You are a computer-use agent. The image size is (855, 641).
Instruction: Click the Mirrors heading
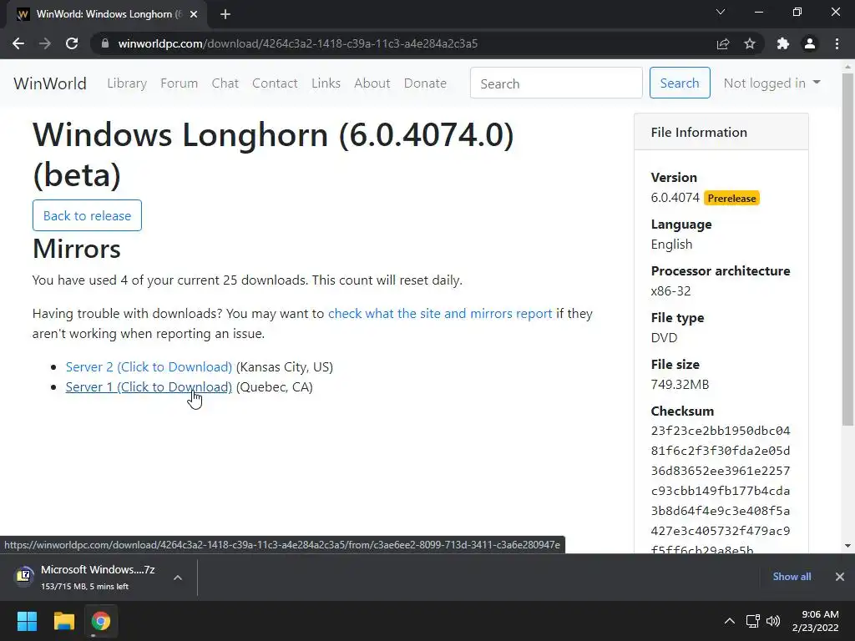(76, 249)
